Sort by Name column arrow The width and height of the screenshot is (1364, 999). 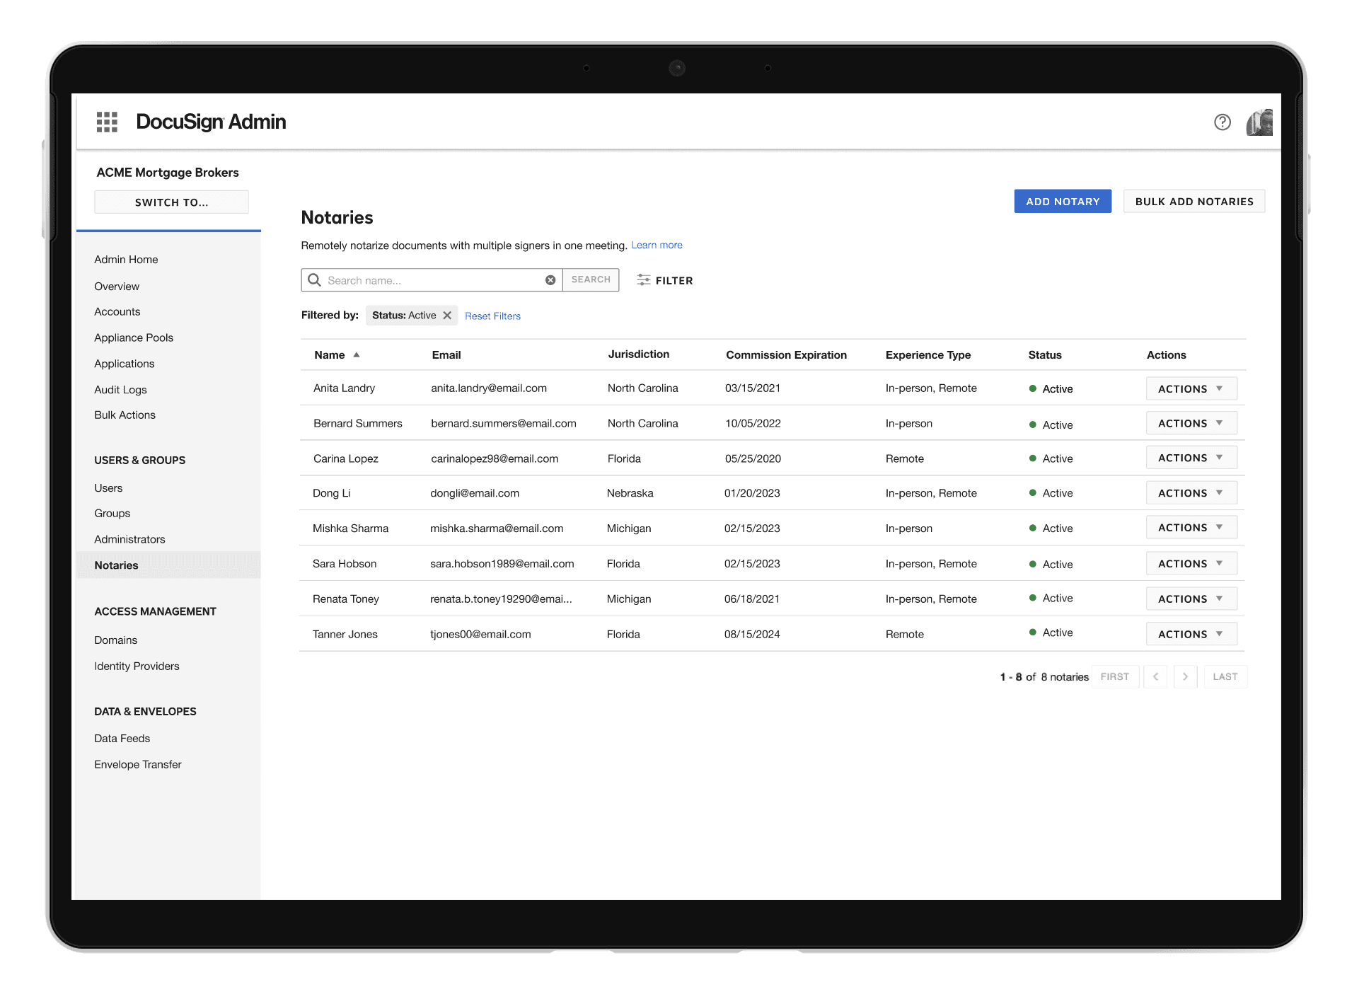click(357, 355)
